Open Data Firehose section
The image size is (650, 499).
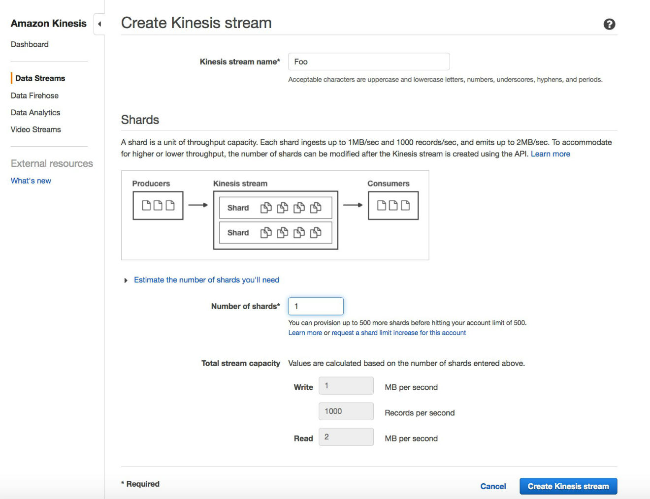pyautogui.click(x=34, y=95)
